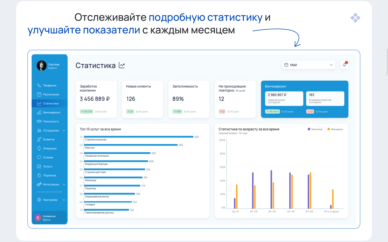Click the Новые клиенты card
The width and height of the screenshot is (388, 242).
click(x=143, y=99)
